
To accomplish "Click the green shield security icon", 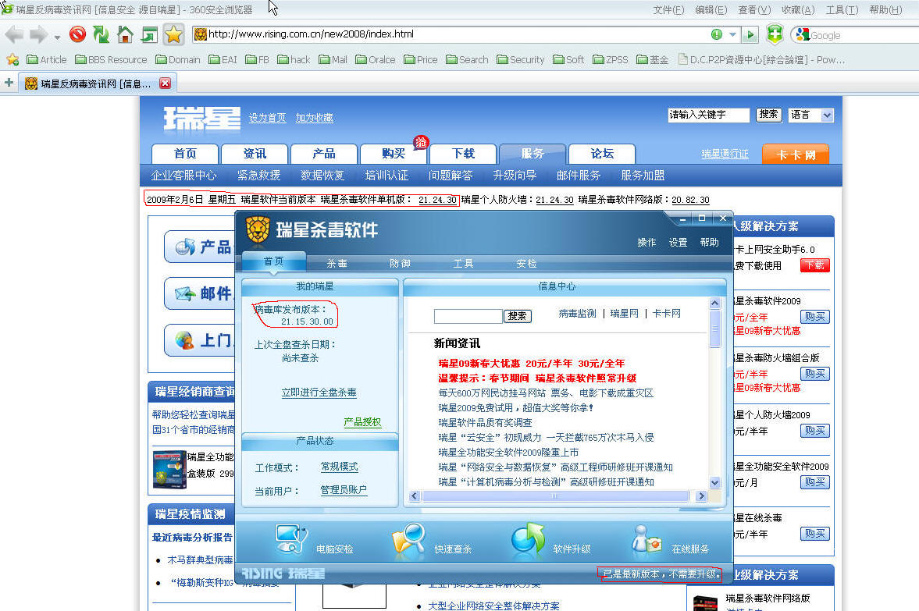I will 774,34.
